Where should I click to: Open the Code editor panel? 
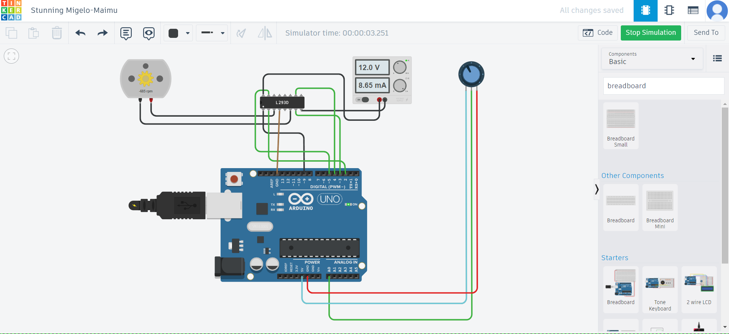(598, 33)
